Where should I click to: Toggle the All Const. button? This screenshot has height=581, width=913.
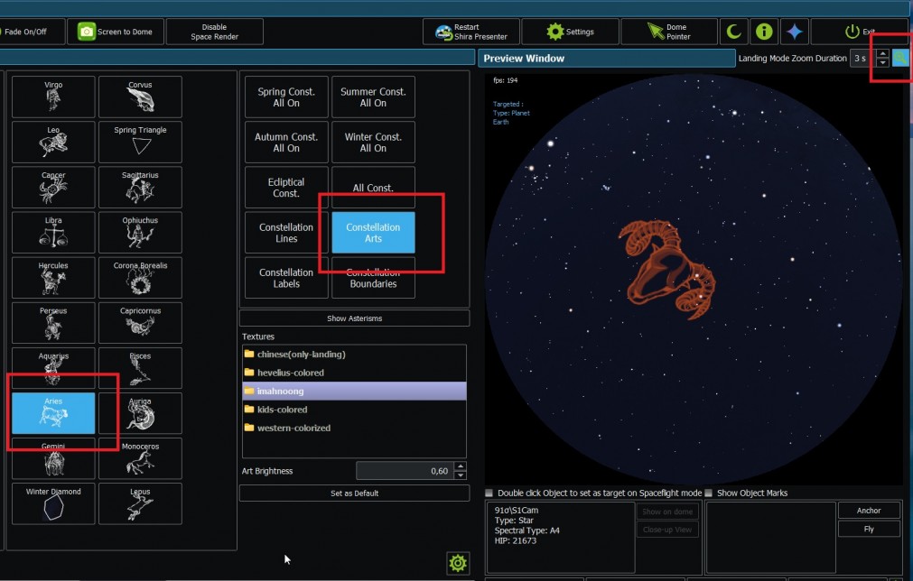373,188
